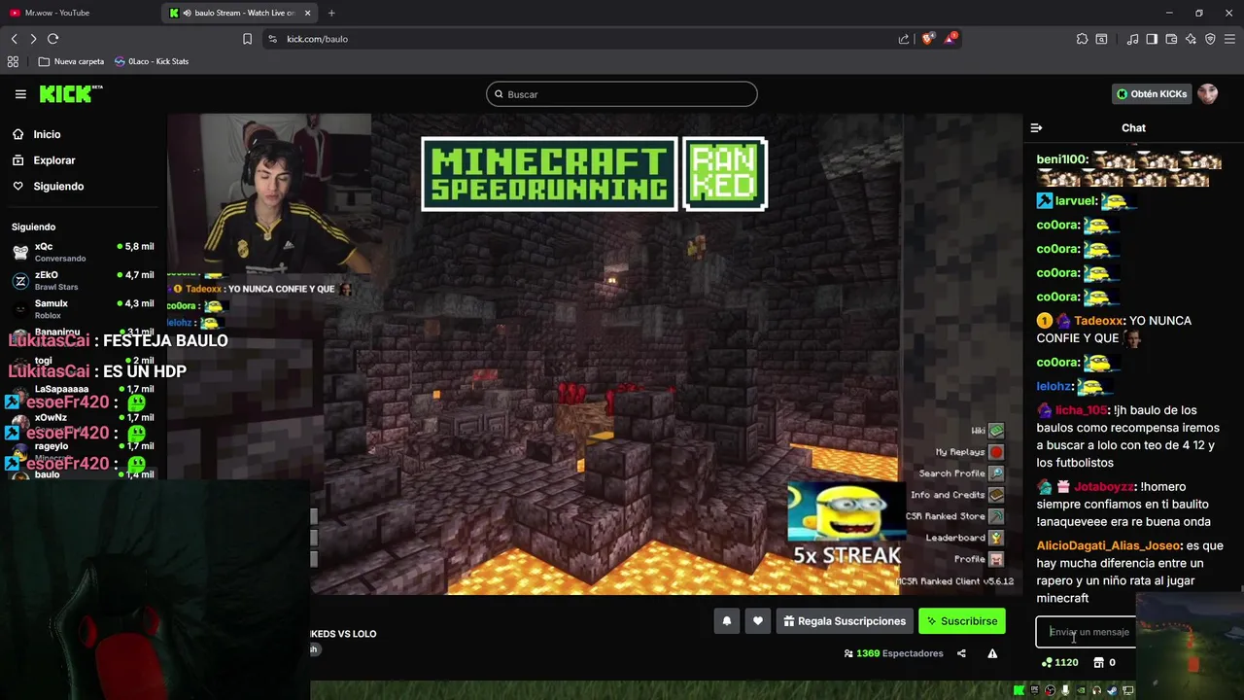Go forward in browser history
The height and width of the screenshot is (700, 1244).
click(x=33, y=39)
